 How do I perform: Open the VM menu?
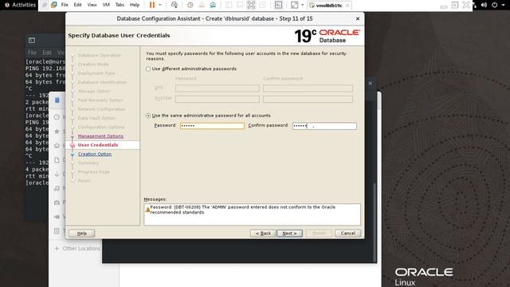[106, 5]
